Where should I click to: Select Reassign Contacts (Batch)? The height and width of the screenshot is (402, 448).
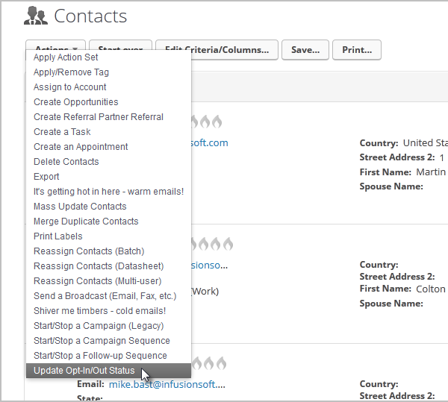point(108,251)
